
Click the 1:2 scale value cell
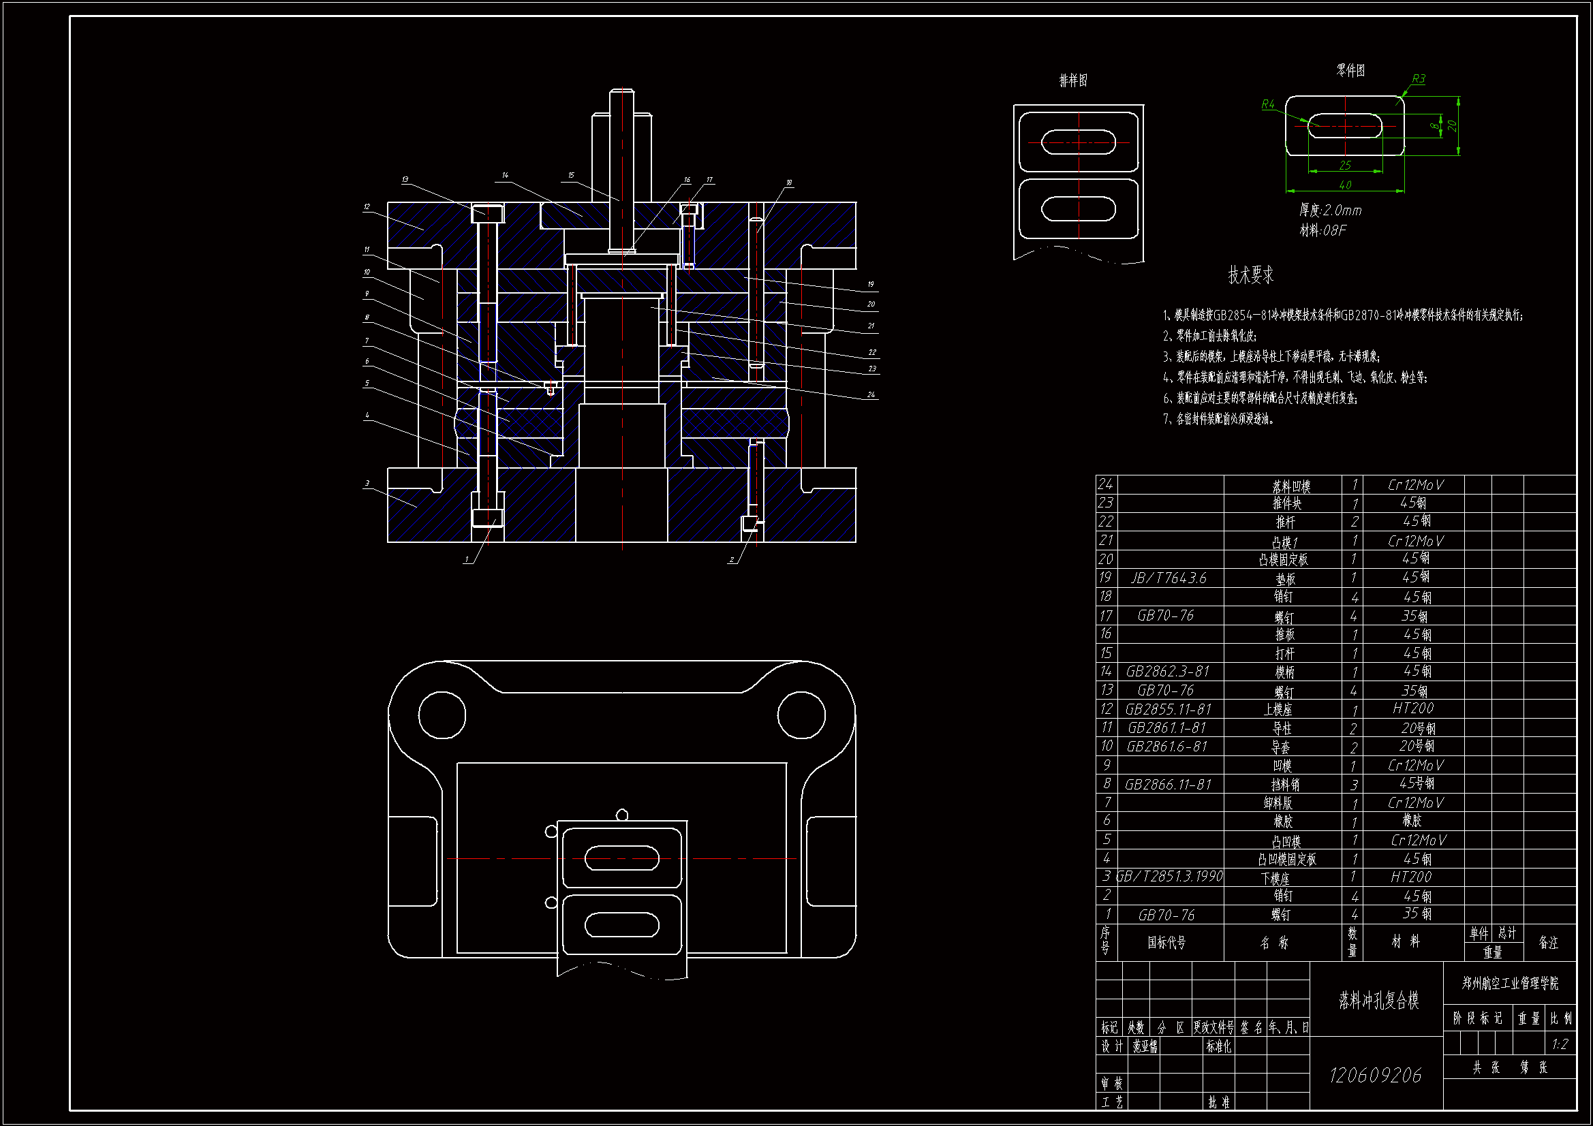coord(1560,1044)
